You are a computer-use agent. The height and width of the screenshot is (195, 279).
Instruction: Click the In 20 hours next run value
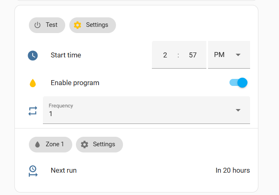233,170
